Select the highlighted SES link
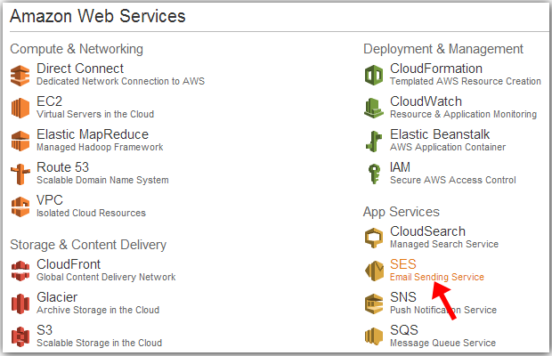 (403, 264)
